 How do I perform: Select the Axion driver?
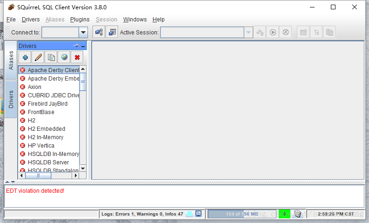pos(49,87)
